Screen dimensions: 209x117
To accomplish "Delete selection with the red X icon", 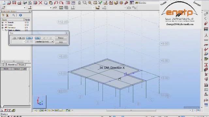I will (40, 3).
